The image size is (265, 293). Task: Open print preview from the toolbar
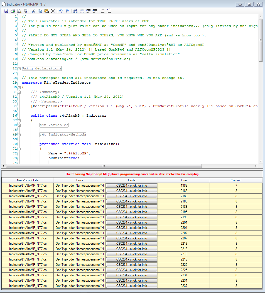(19, 11)
